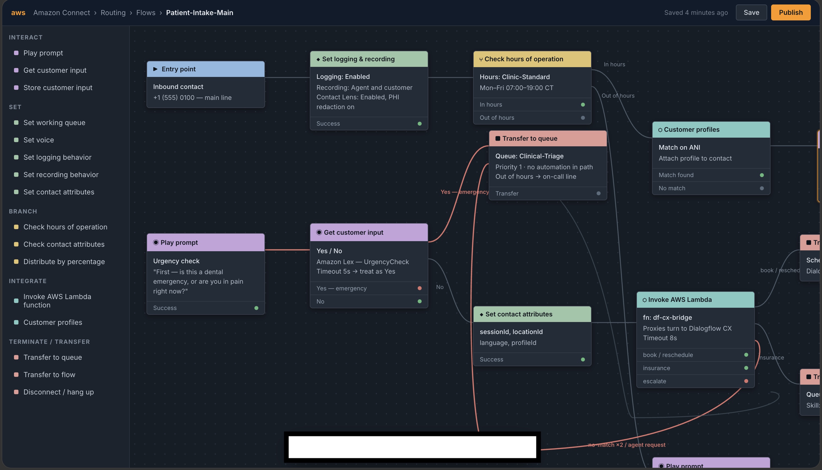Navigate to Flows breadcrumb

pyautogui.click(x=146, y=13)
